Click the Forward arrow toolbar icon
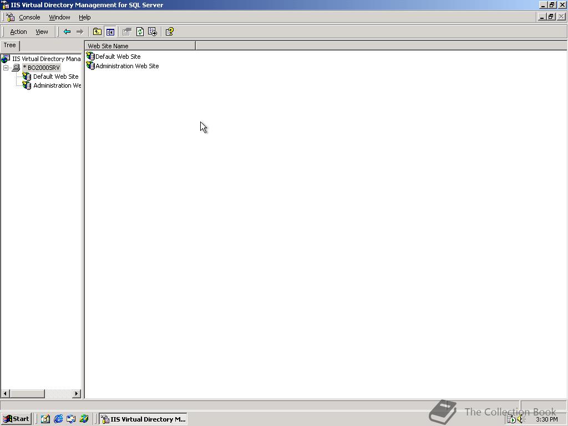Viewport: 568px width, 426px height. (80, 32)
